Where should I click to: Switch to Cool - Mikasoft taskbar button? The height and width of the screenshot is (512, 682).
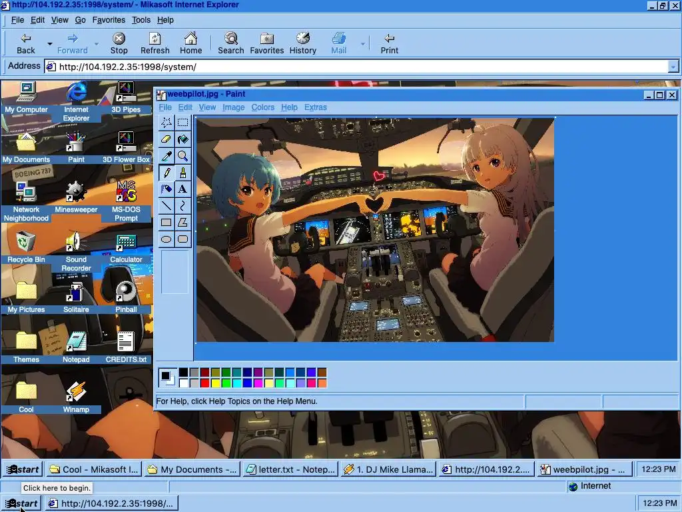click(x=93, y=469)
